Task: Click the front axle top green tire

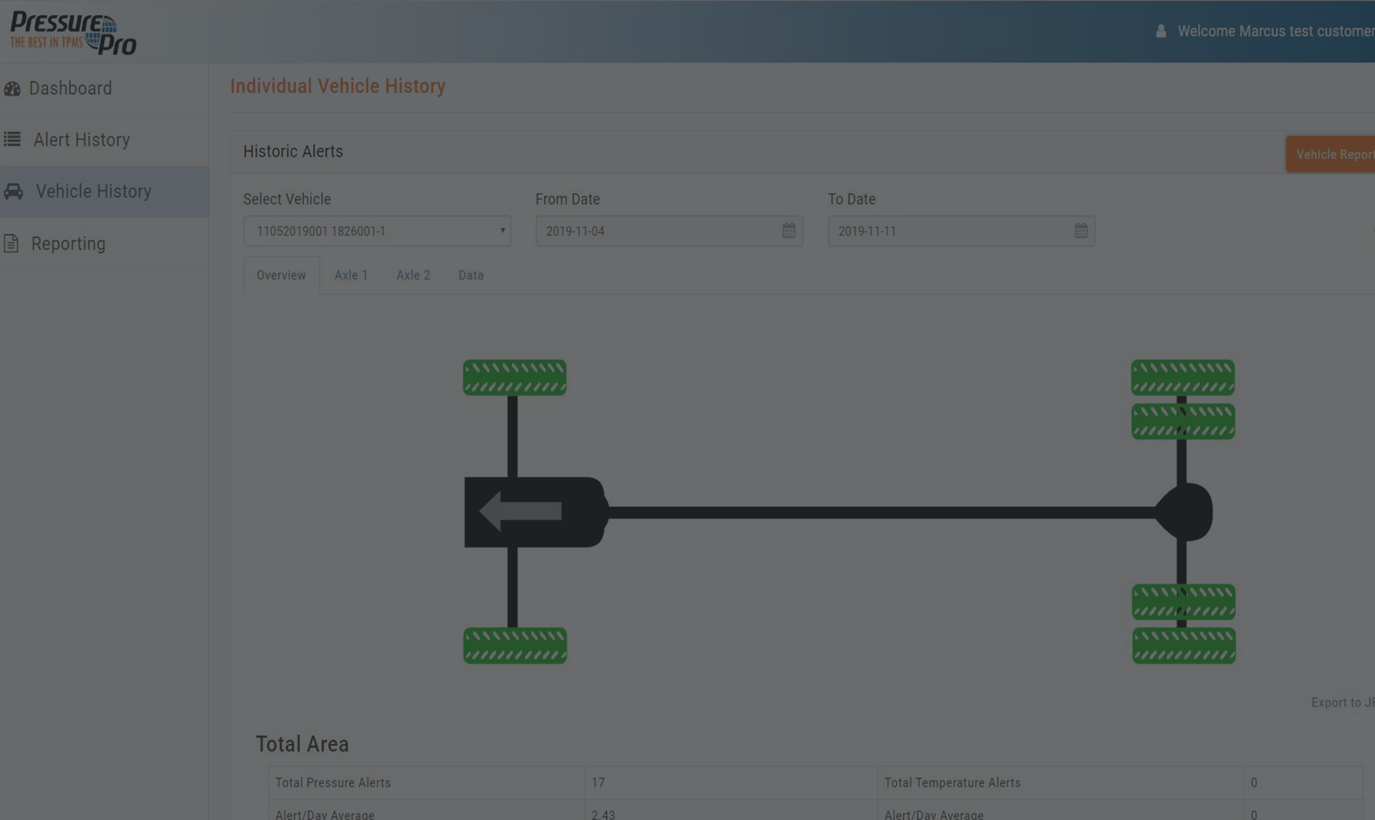Action: point(514,377)
